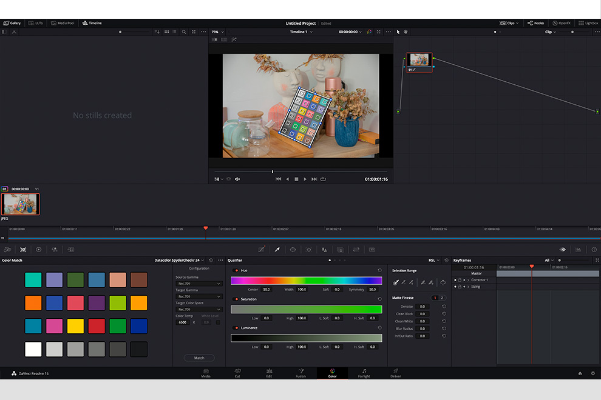601x400 pixels.
Task: Open the Timeline 1 selector dropdown
Action: point(301,32)
